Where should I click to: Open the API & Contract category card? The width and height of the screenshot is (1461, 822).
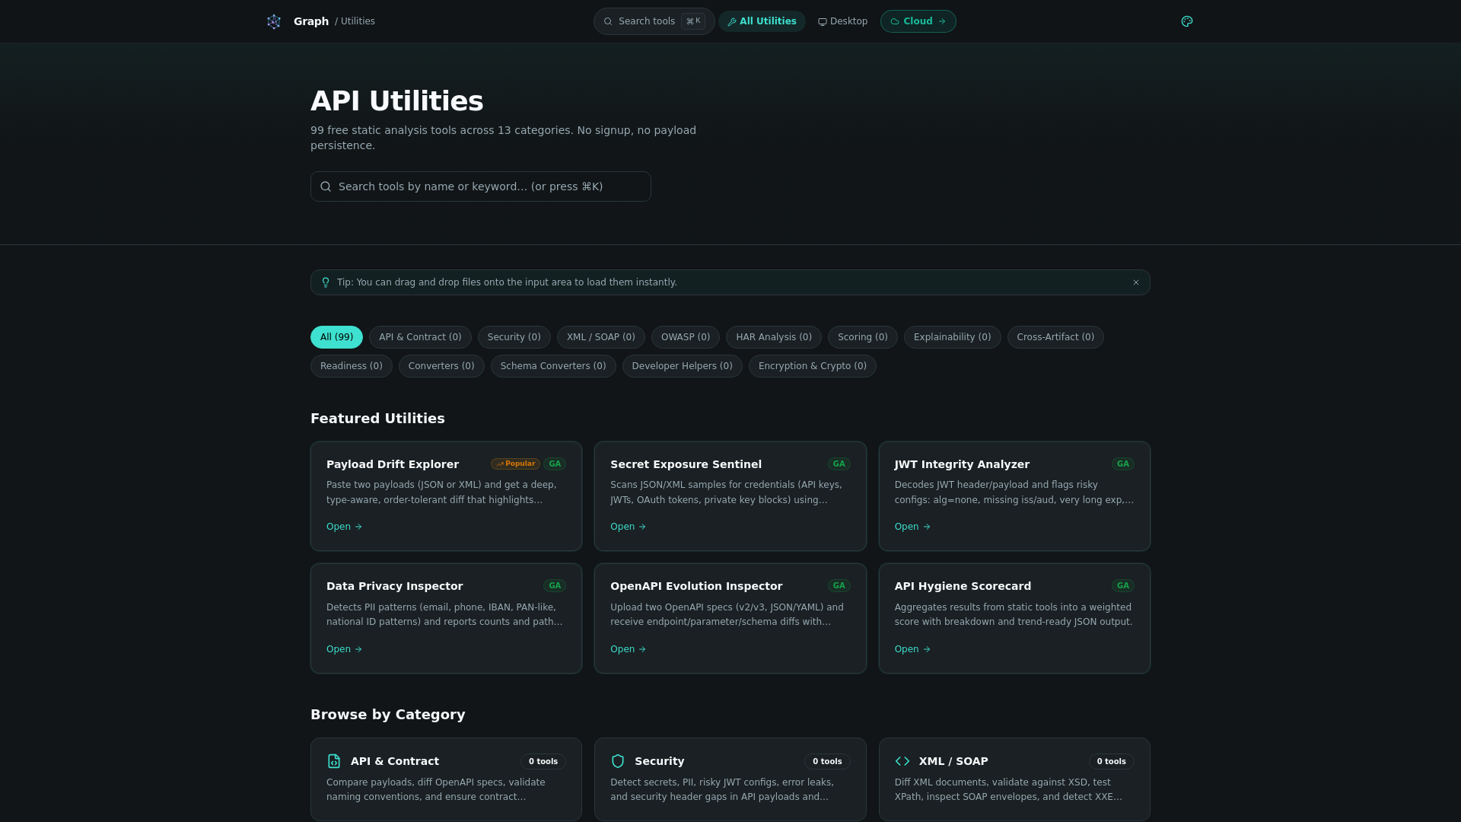click(x=446, y=779)
